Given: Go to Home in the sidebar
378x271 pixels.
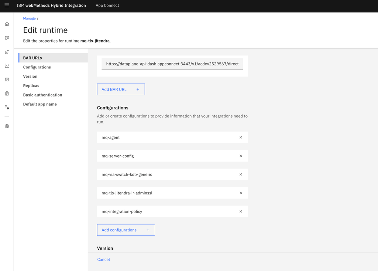Looking at the screenshot, I should [x=7, y=24].
